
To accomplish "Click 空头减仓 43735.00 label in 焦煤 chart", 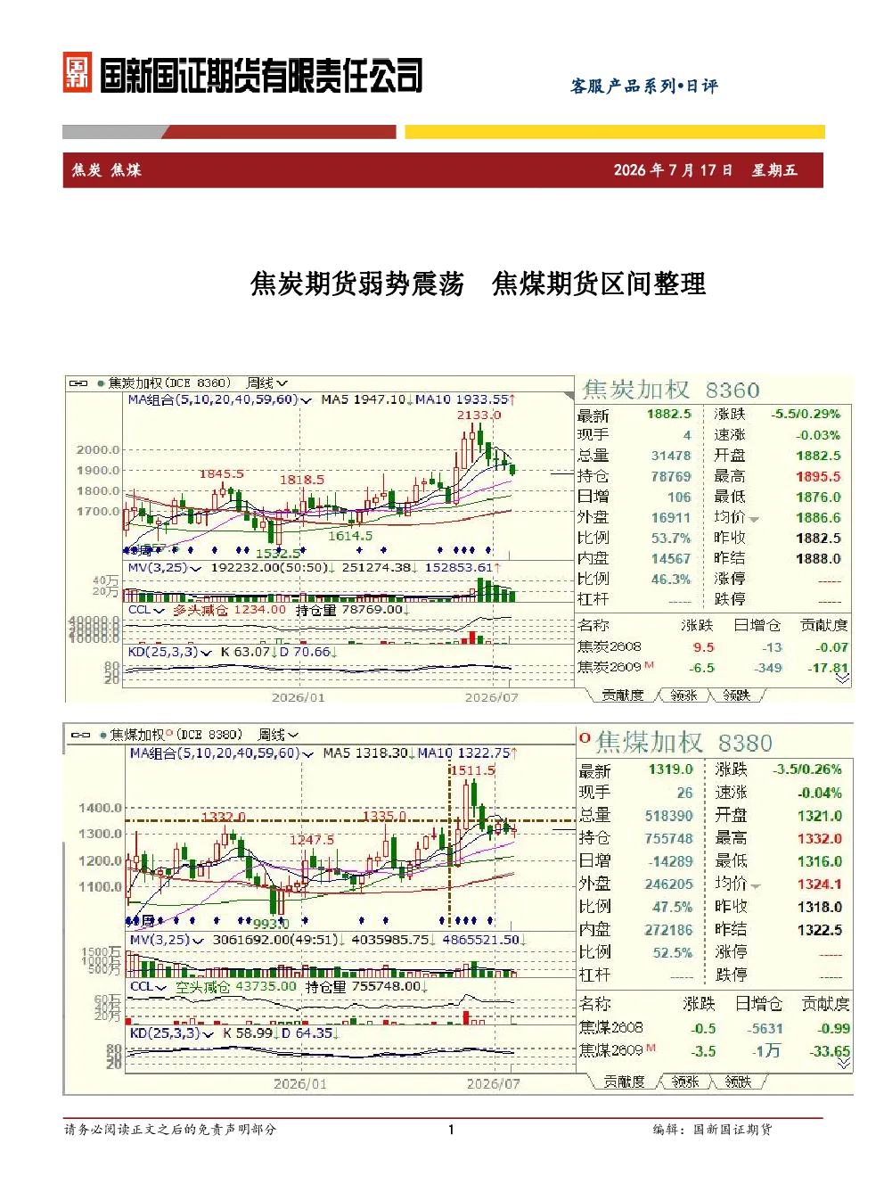I will pyautogui.click(x=236, y=987).
